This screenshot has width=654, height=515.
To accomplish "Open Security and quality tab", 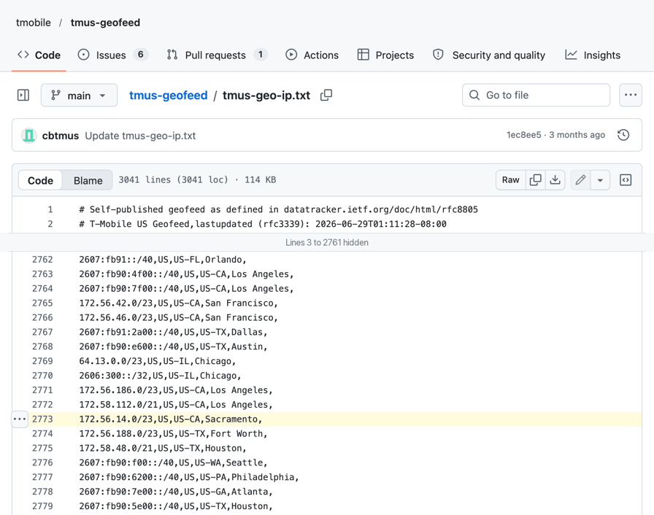I will tap(489, 55).
